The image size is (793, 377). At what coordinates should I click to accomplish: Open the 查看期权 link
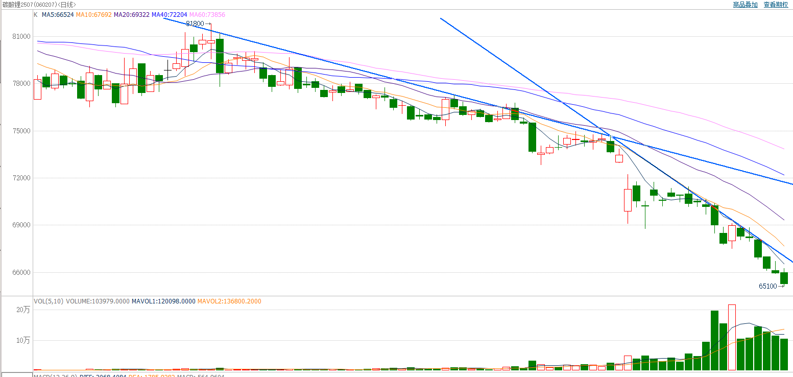tap(776, 5)
